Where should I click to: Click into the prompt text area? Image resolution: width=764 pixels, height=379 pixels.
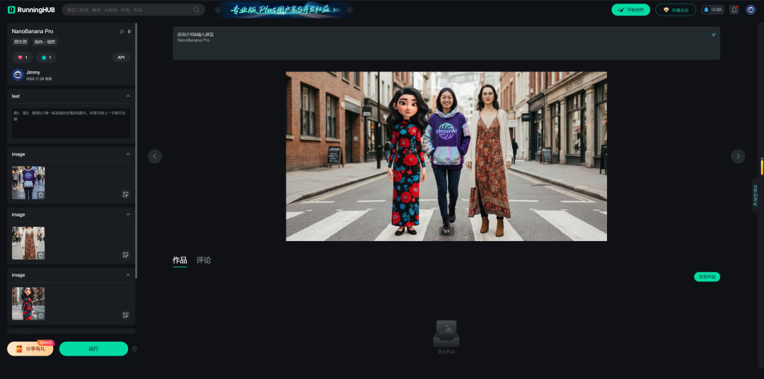[x=71, y=123]
